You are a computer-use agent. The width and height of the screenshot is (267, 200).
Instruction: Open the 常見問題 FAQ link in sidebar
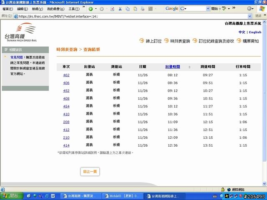point(17,57)
